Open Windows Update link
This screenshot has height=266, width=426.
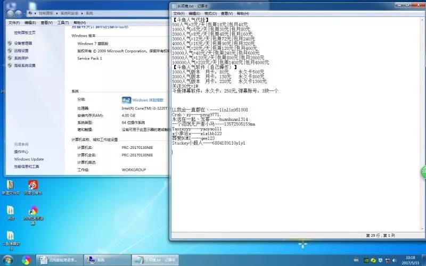coord(29,159)
